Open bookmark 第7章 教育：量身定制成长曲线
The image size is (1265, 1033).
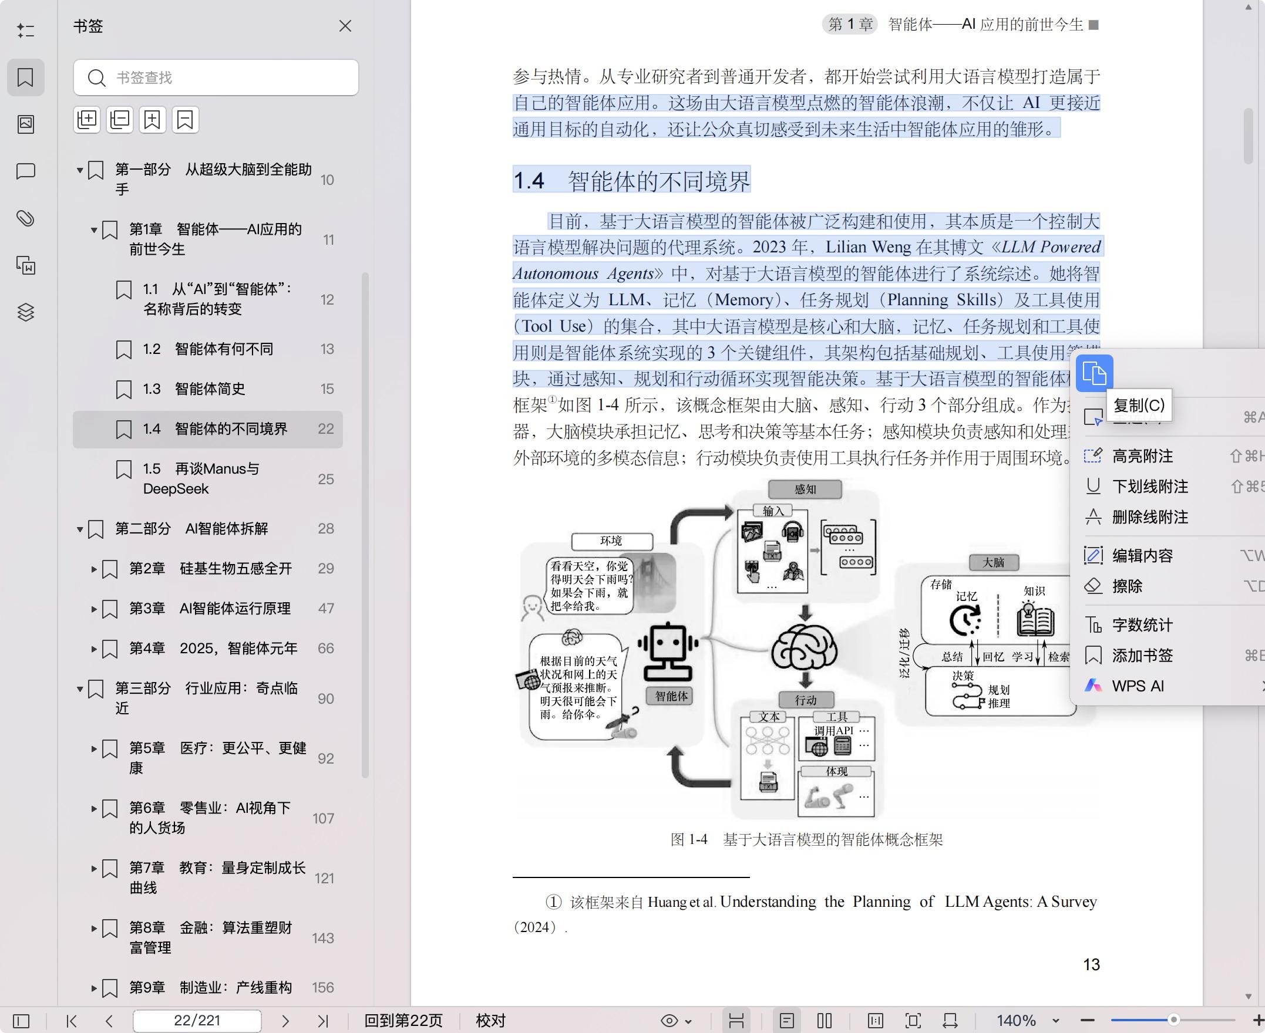(208, 878)
